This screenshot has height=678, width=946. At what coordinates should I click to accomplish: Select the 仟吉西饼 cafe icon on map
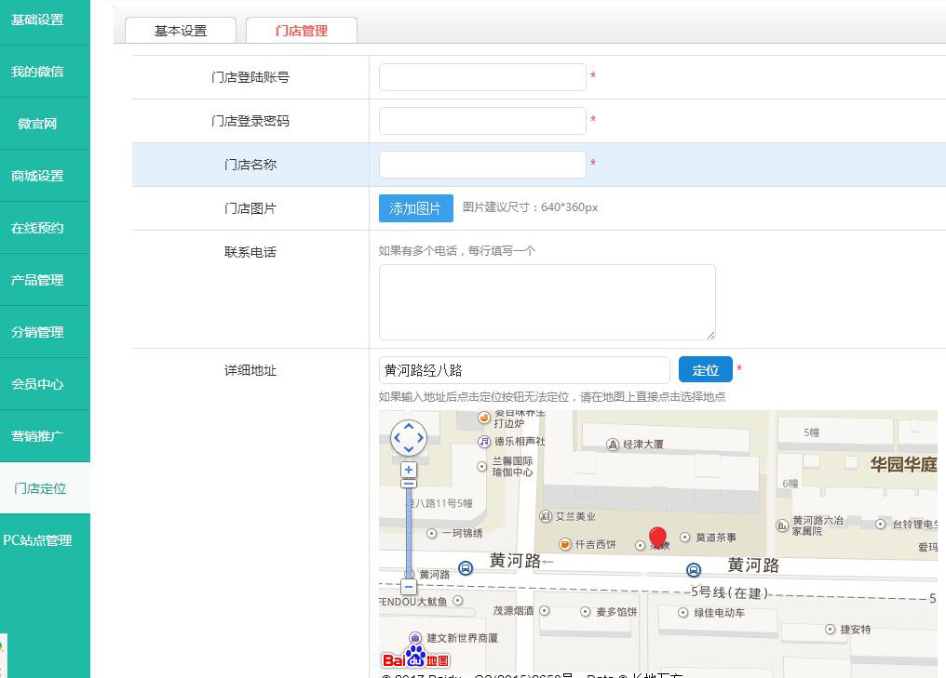[564, 543]
